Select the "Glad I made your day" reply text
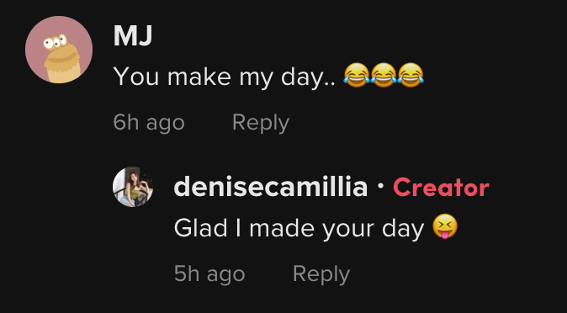This screenshot has height=313, width=567. click(299, 228)
